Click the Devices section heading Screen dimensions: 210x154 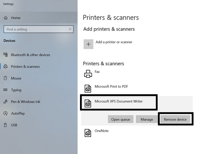click(9, 40)
